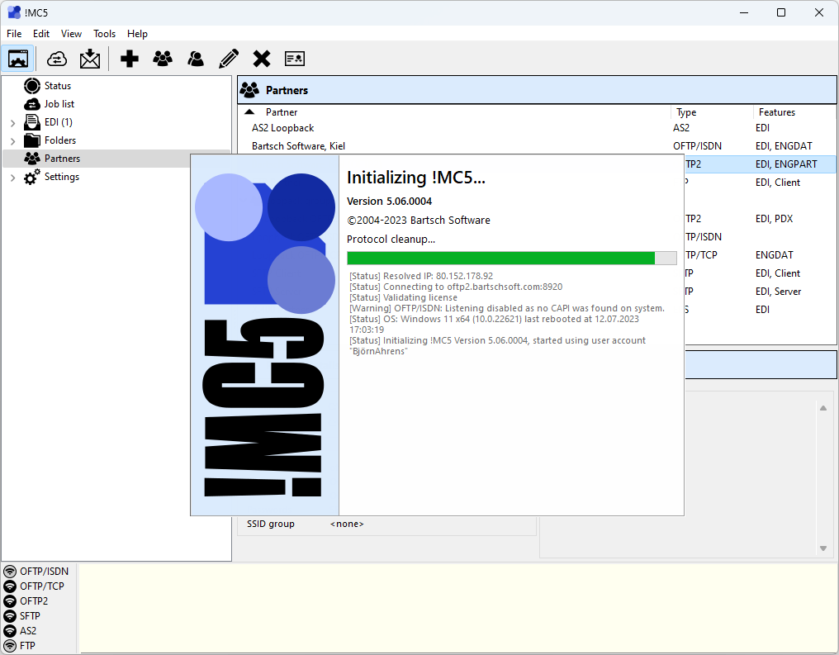Select Settings in the navigation tree

point(62,177)
